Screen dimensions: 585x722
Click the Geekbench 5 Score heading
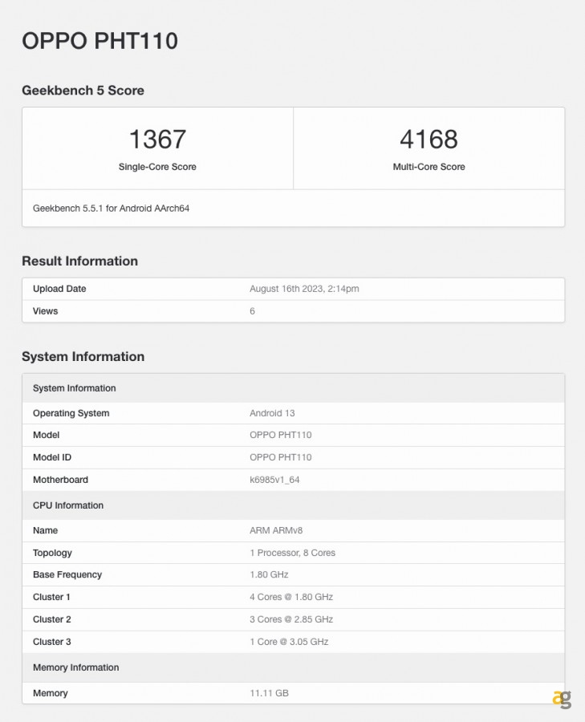pyautogui.click(x=83, y=91)
